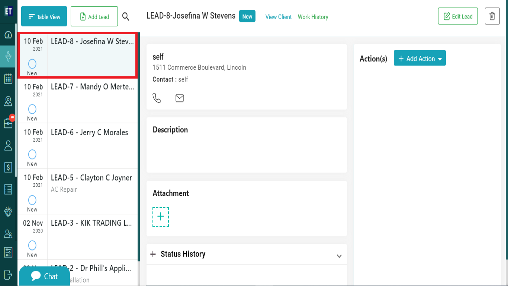Viewport: 508px width, 286px height.
Task: Click the status circle for LEAD-6
Action: (x=32, y=154)
